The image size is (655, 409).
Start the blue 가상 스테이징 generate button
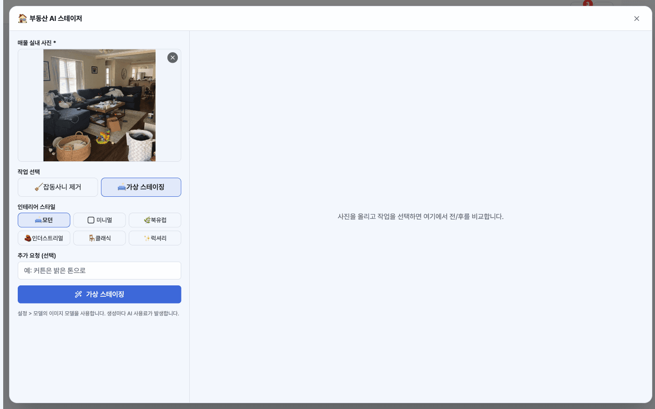(99, 294)
